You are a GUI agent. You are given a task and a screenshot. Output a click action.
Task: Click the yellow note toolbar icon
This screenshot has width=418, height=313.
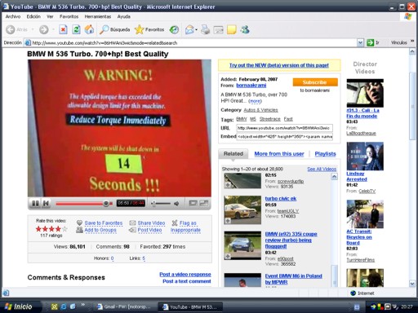pyautogui.click(x=232, y=29)
